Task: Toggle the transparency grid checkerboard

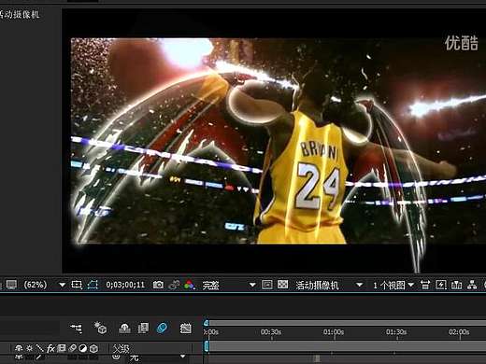Action: (282, 285)
